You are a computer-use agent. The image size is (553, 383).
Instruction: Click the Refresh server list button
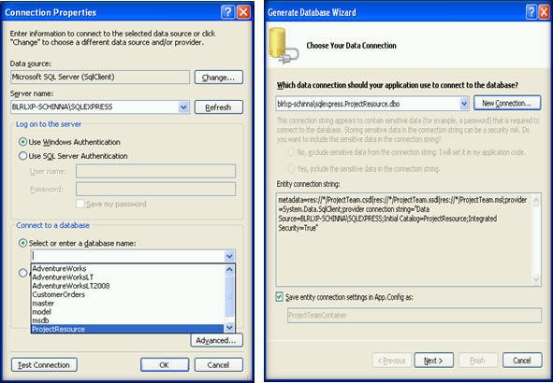coord(219,107)
